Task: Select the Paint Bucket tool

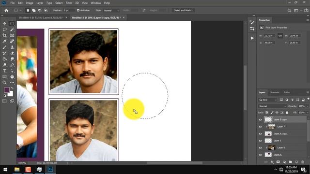Action: point(4,59)
